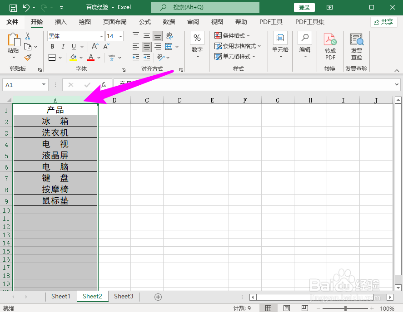Screen dimensions: 403x312
Task: Click the Undo arrow icon
Action: pyautogui.click(x=26, y=7)
